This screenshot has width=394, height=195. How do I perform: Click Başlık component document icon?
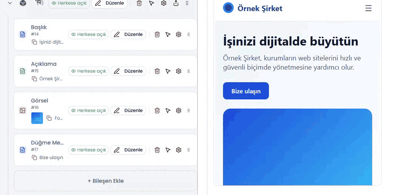(x=23, y=34)
